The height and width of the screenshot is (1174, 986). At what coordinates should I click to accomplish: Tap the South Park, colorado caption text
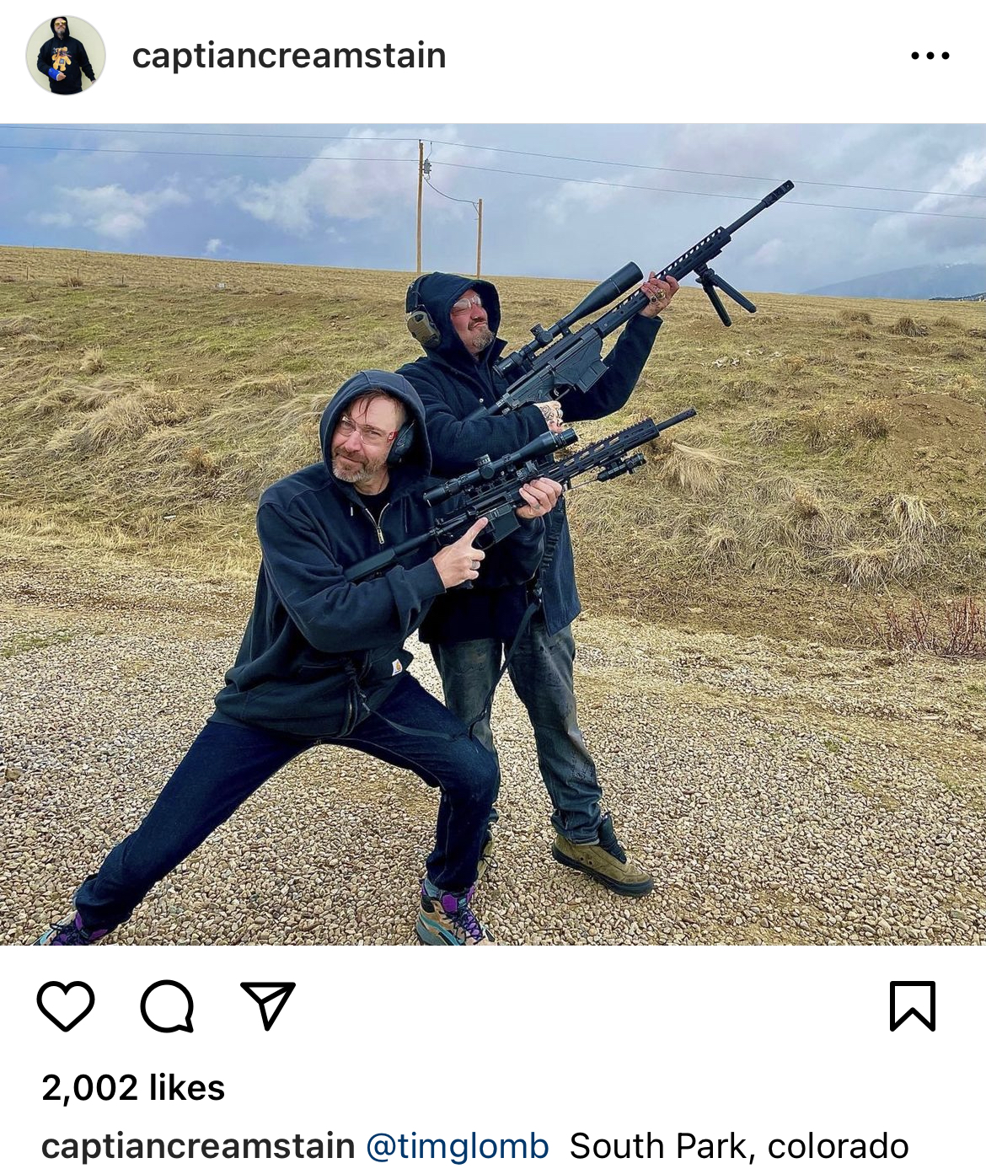click(x=739, y=1146)
